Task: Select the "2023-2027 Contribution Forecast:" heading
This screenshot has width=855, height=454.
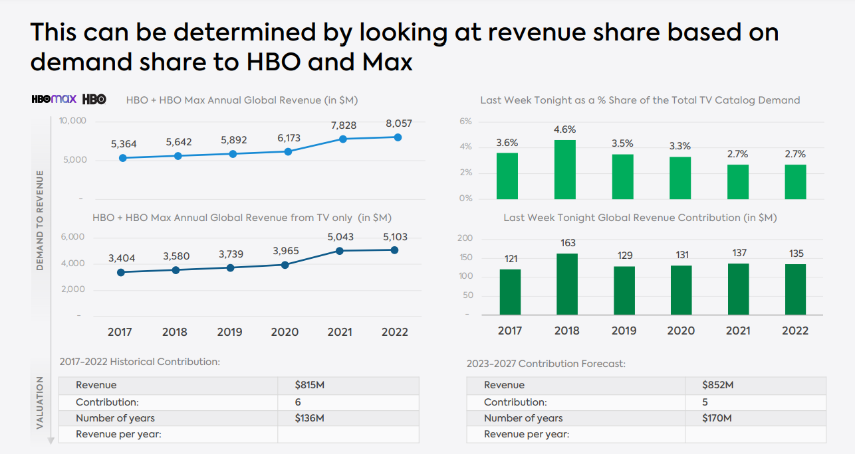Action: point(546,364)
